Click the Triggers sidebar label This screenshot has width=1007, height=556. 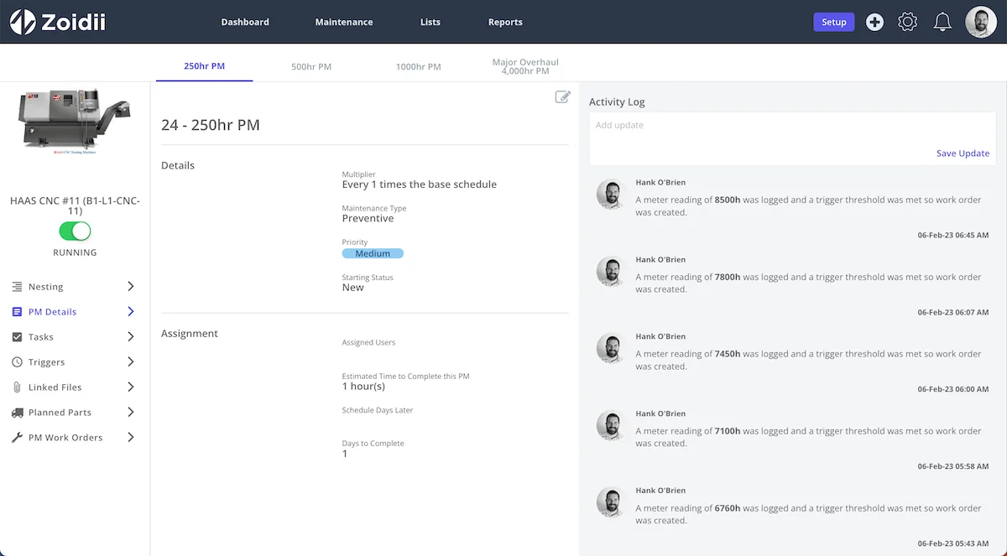(47, 362)
